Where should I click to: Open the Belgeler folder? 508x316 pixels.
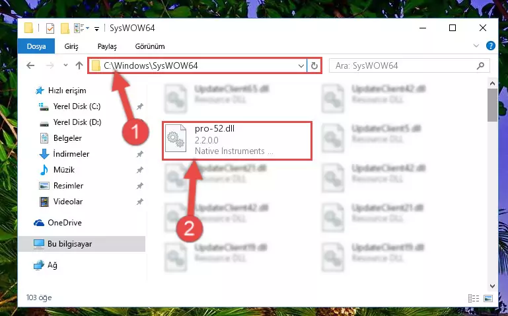coord(67,138)
